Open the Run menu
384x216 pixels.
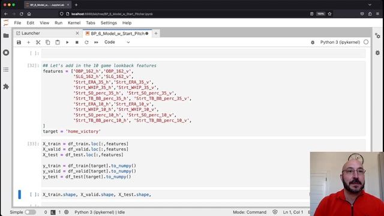pyautogui.click(x=59, y=23)
